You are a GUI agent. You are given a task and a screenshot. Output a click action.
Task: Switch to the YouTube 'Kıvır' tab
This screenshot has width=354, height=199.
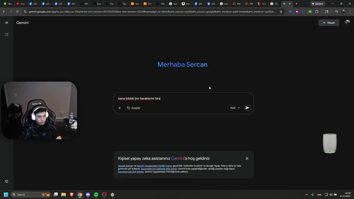click(x=20, y=4)
